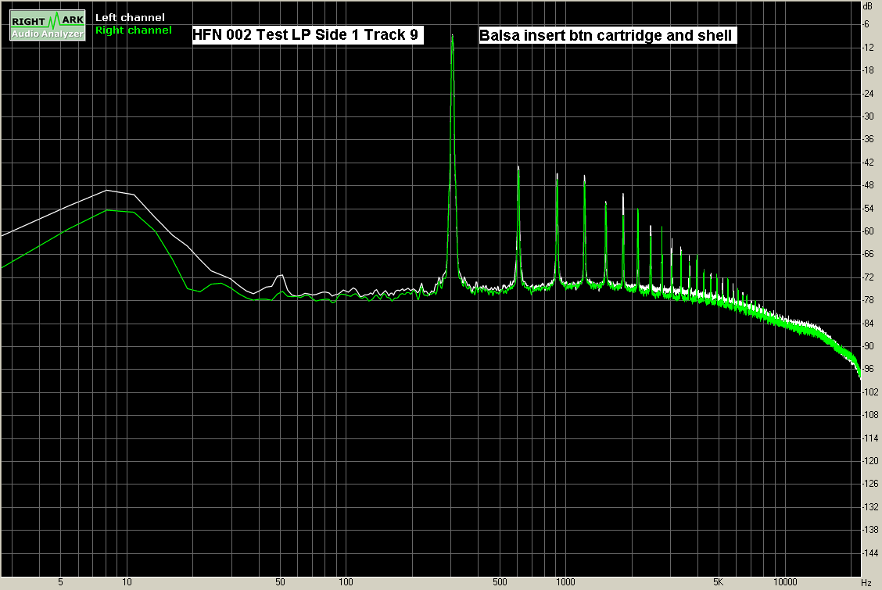Click the '-102' dB axis value
Screen dimensions: 882x590
869,392
